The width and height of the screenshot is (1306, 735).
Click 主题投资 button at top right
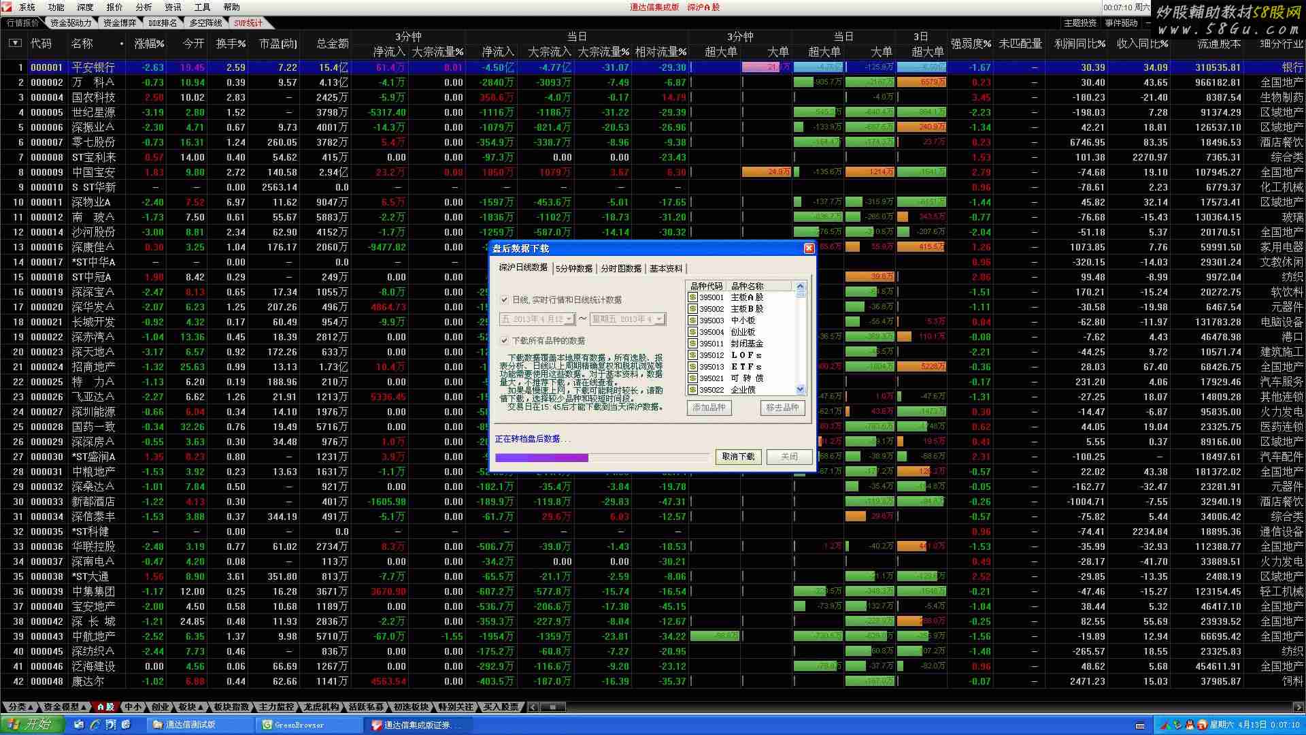(1080, 23)
